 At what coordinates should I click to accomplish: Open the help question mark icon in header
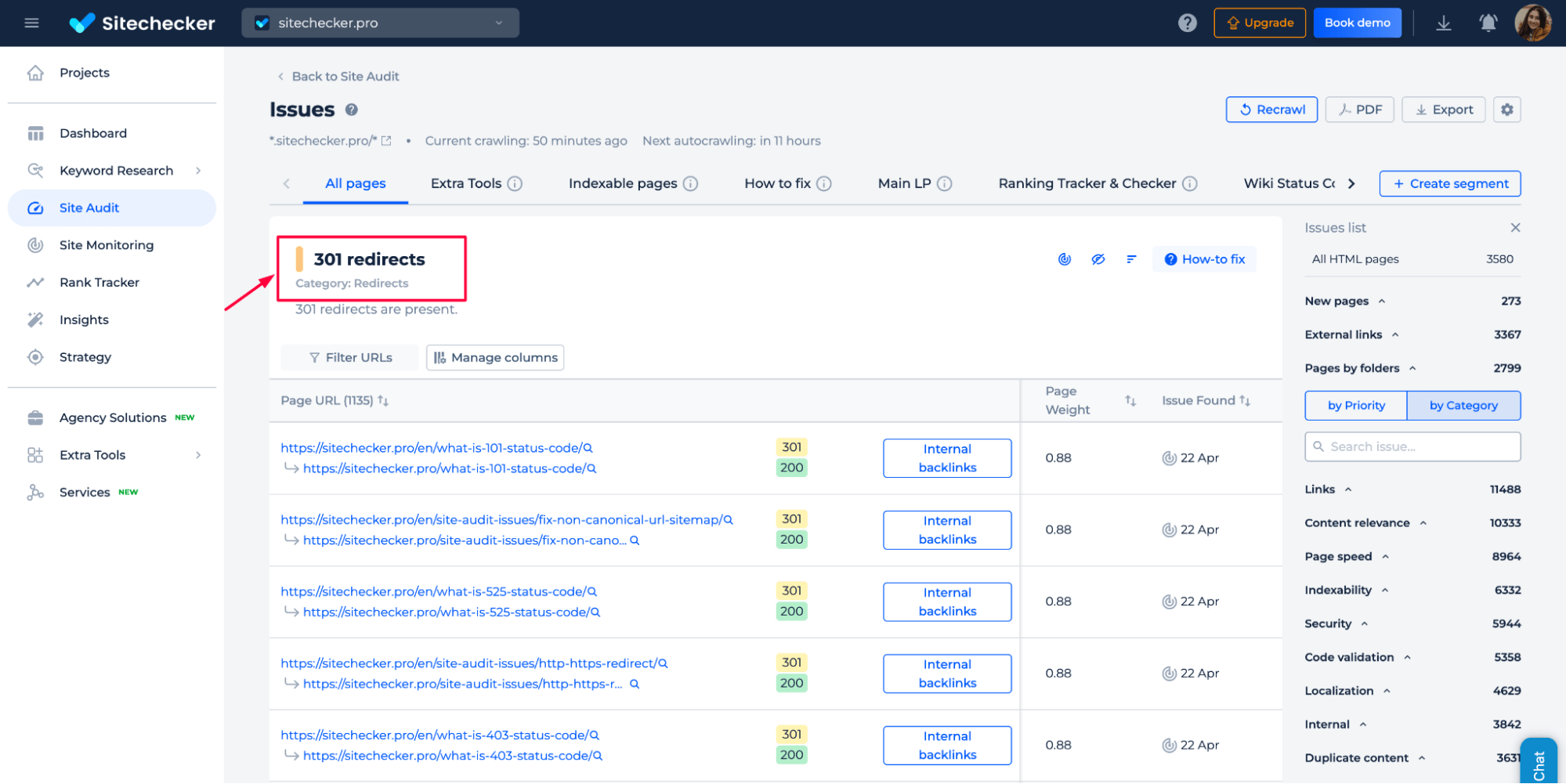[x=1187, y=23]
